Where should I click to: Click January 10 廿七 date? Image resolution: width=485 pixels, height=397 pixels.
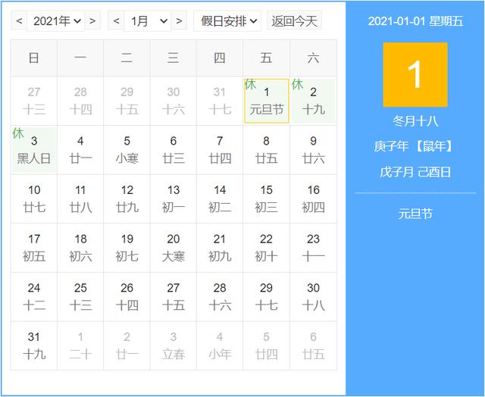click(34, 198)
